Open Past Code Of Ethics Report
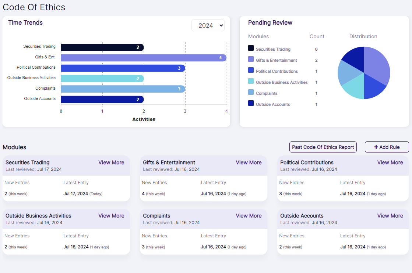This screenshot has height=273, width=412. tap(323, 147)
